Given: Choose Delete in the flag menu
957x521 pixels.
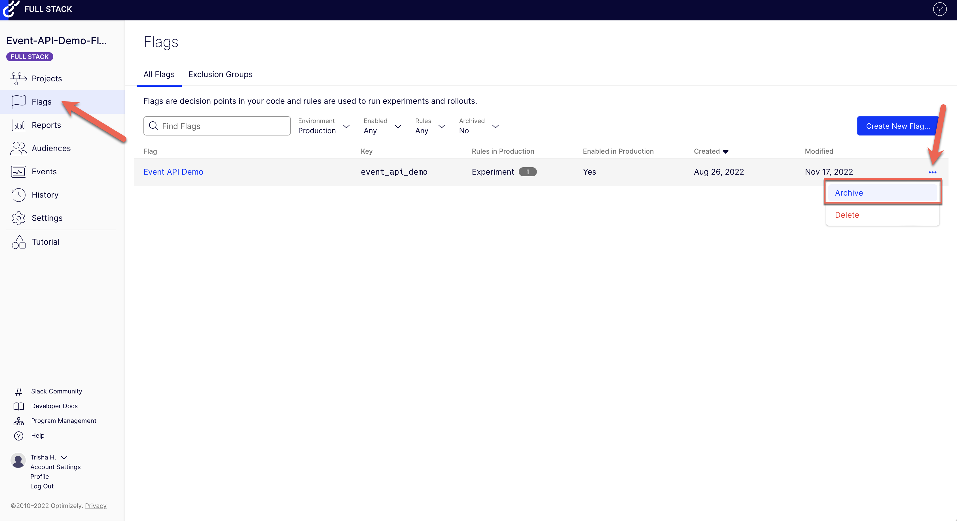Looking at the screenshot, I should 847,215.
